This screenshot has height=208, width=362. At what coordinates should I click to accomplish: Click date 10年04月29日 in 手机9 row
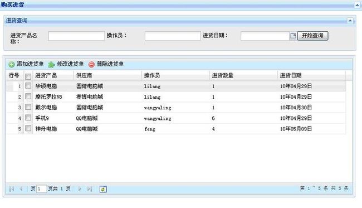(296, 118)
